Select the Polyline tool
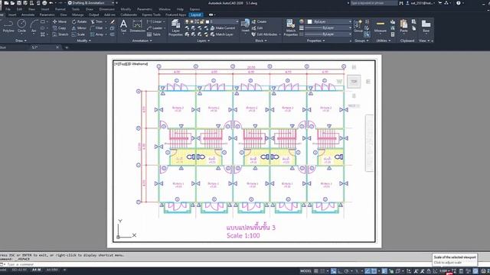 point(8,26)
